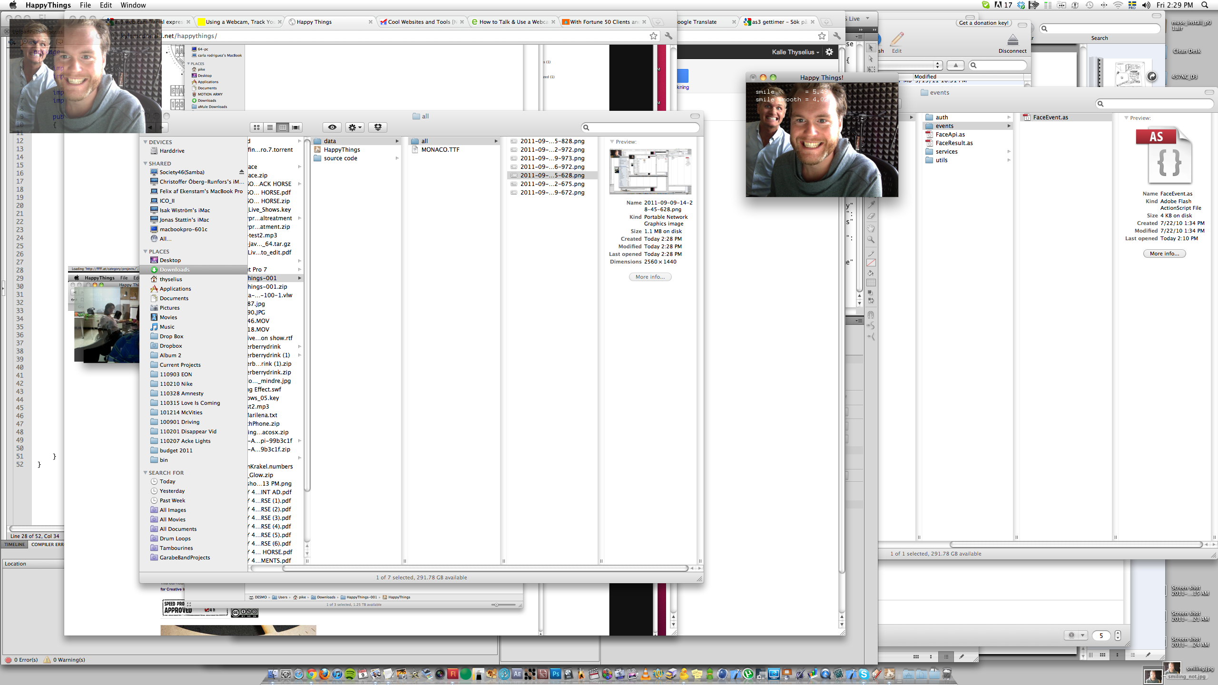Select file 2011-09-...2-675.png
Screen dimensions: 1218x685
pos(552,184)
